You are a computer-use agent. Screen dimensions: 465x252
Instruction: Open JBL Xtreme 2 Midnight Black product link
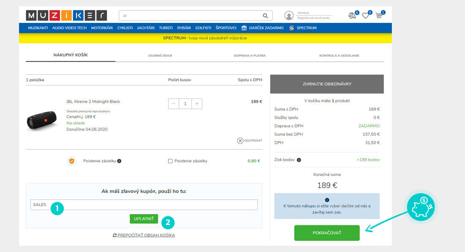tap(93, 101)
